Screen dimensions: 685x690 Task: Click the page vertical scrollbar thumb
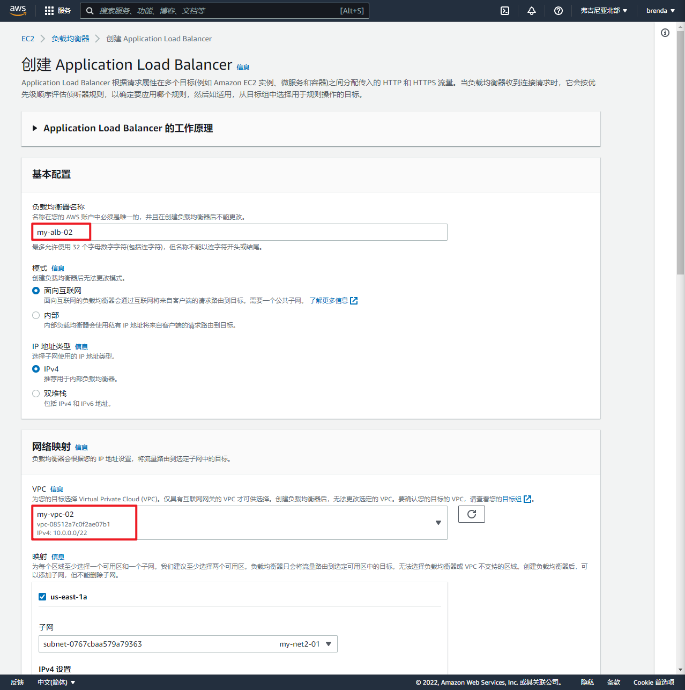681,153
